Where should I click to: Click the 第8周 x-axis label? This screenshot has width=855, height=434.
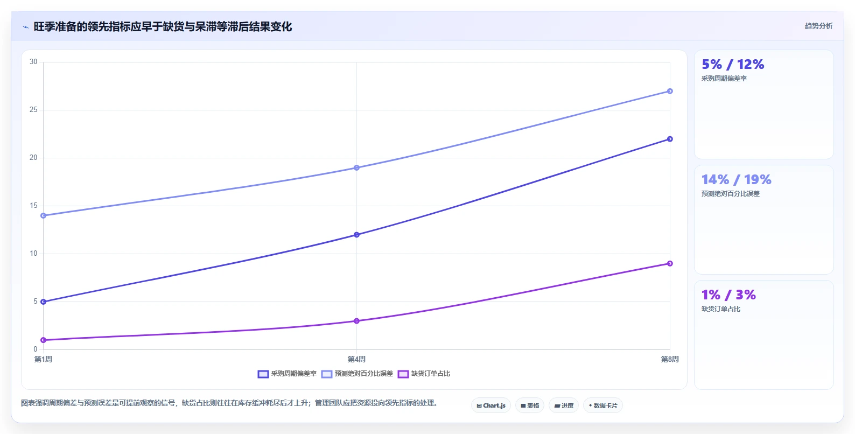coord(670,359)
